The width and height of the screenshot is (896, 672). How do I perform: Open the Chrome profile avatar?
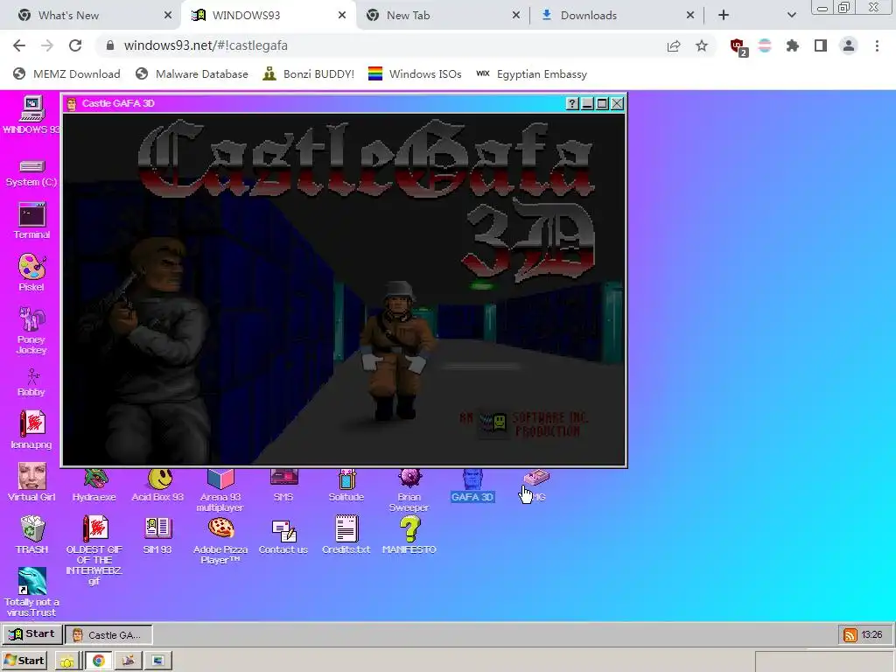coord(849,45)
